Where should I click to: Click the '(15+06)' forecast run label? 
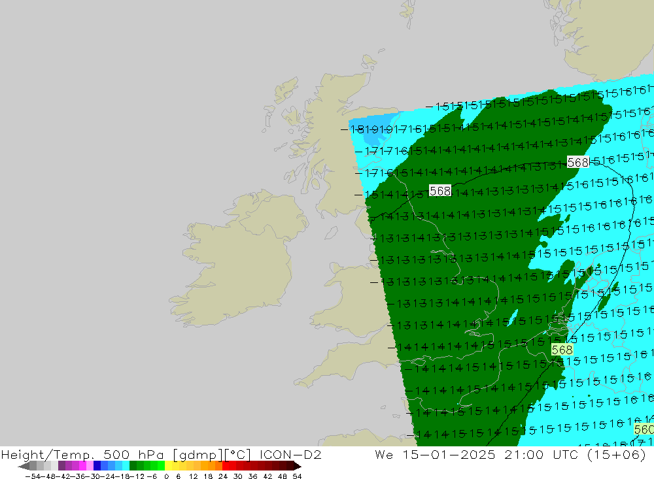[x=617, y=454]
